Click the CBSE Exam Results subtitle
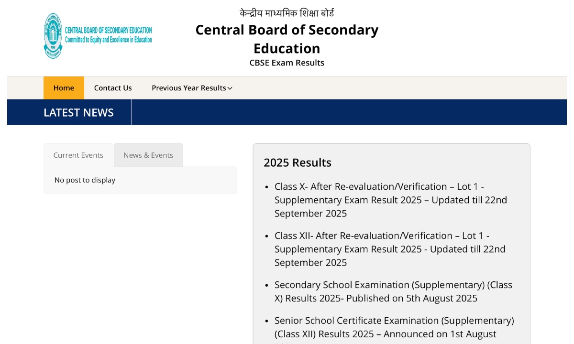Screen dimensions: 574x344 click(287, 63)
